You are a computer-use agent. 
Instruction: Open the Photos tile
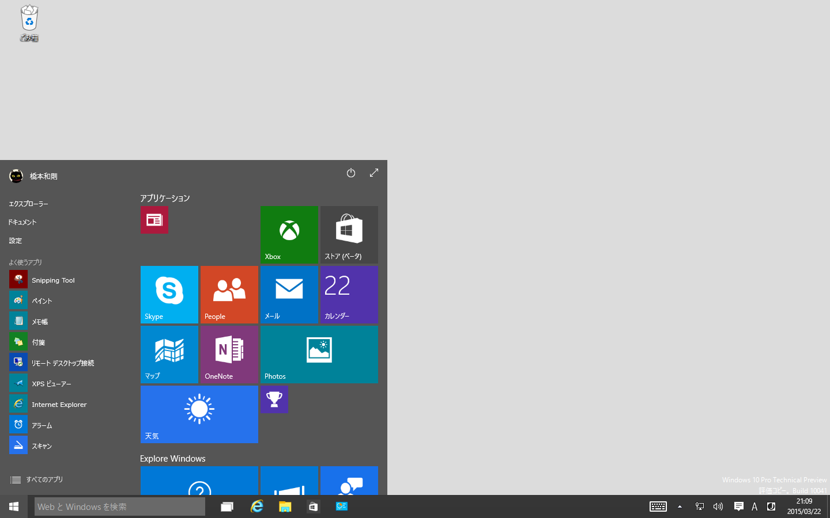pos(319,355)
